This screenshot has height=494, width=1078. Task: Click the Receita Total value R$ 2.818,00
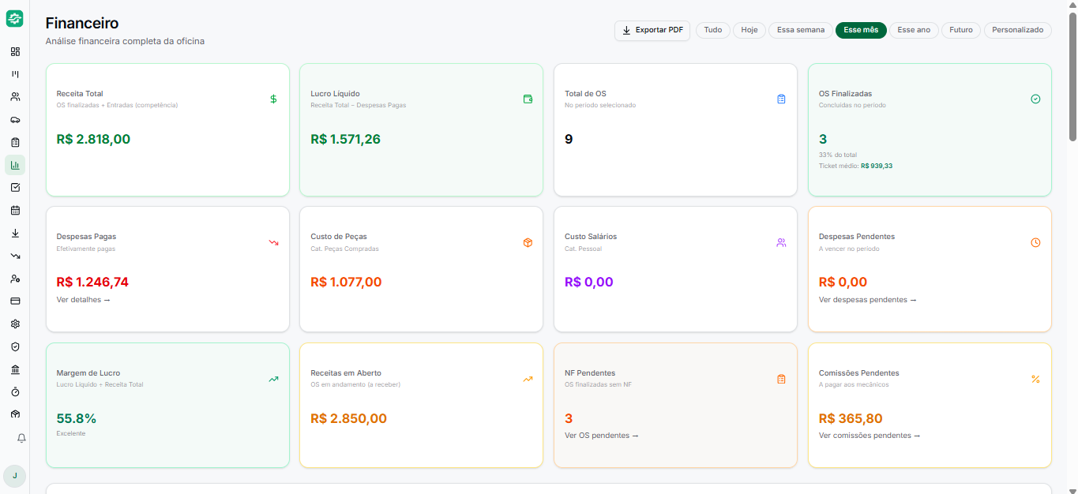[93, 140]
